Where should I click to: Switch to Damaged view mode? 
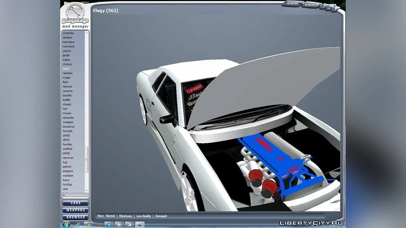point(161,216)
